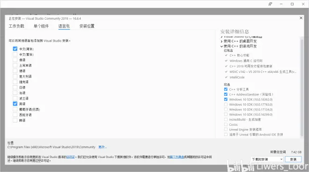This screenshot has width=309, height=172.
Task: Check the 波兰语 language pack
Action: tap(15, 98)
